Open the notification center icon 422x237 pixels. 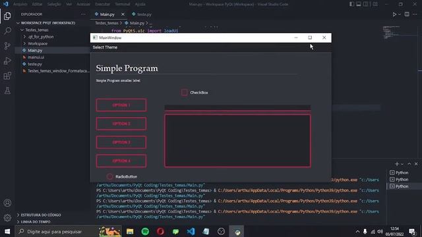[x=412, y=231]
